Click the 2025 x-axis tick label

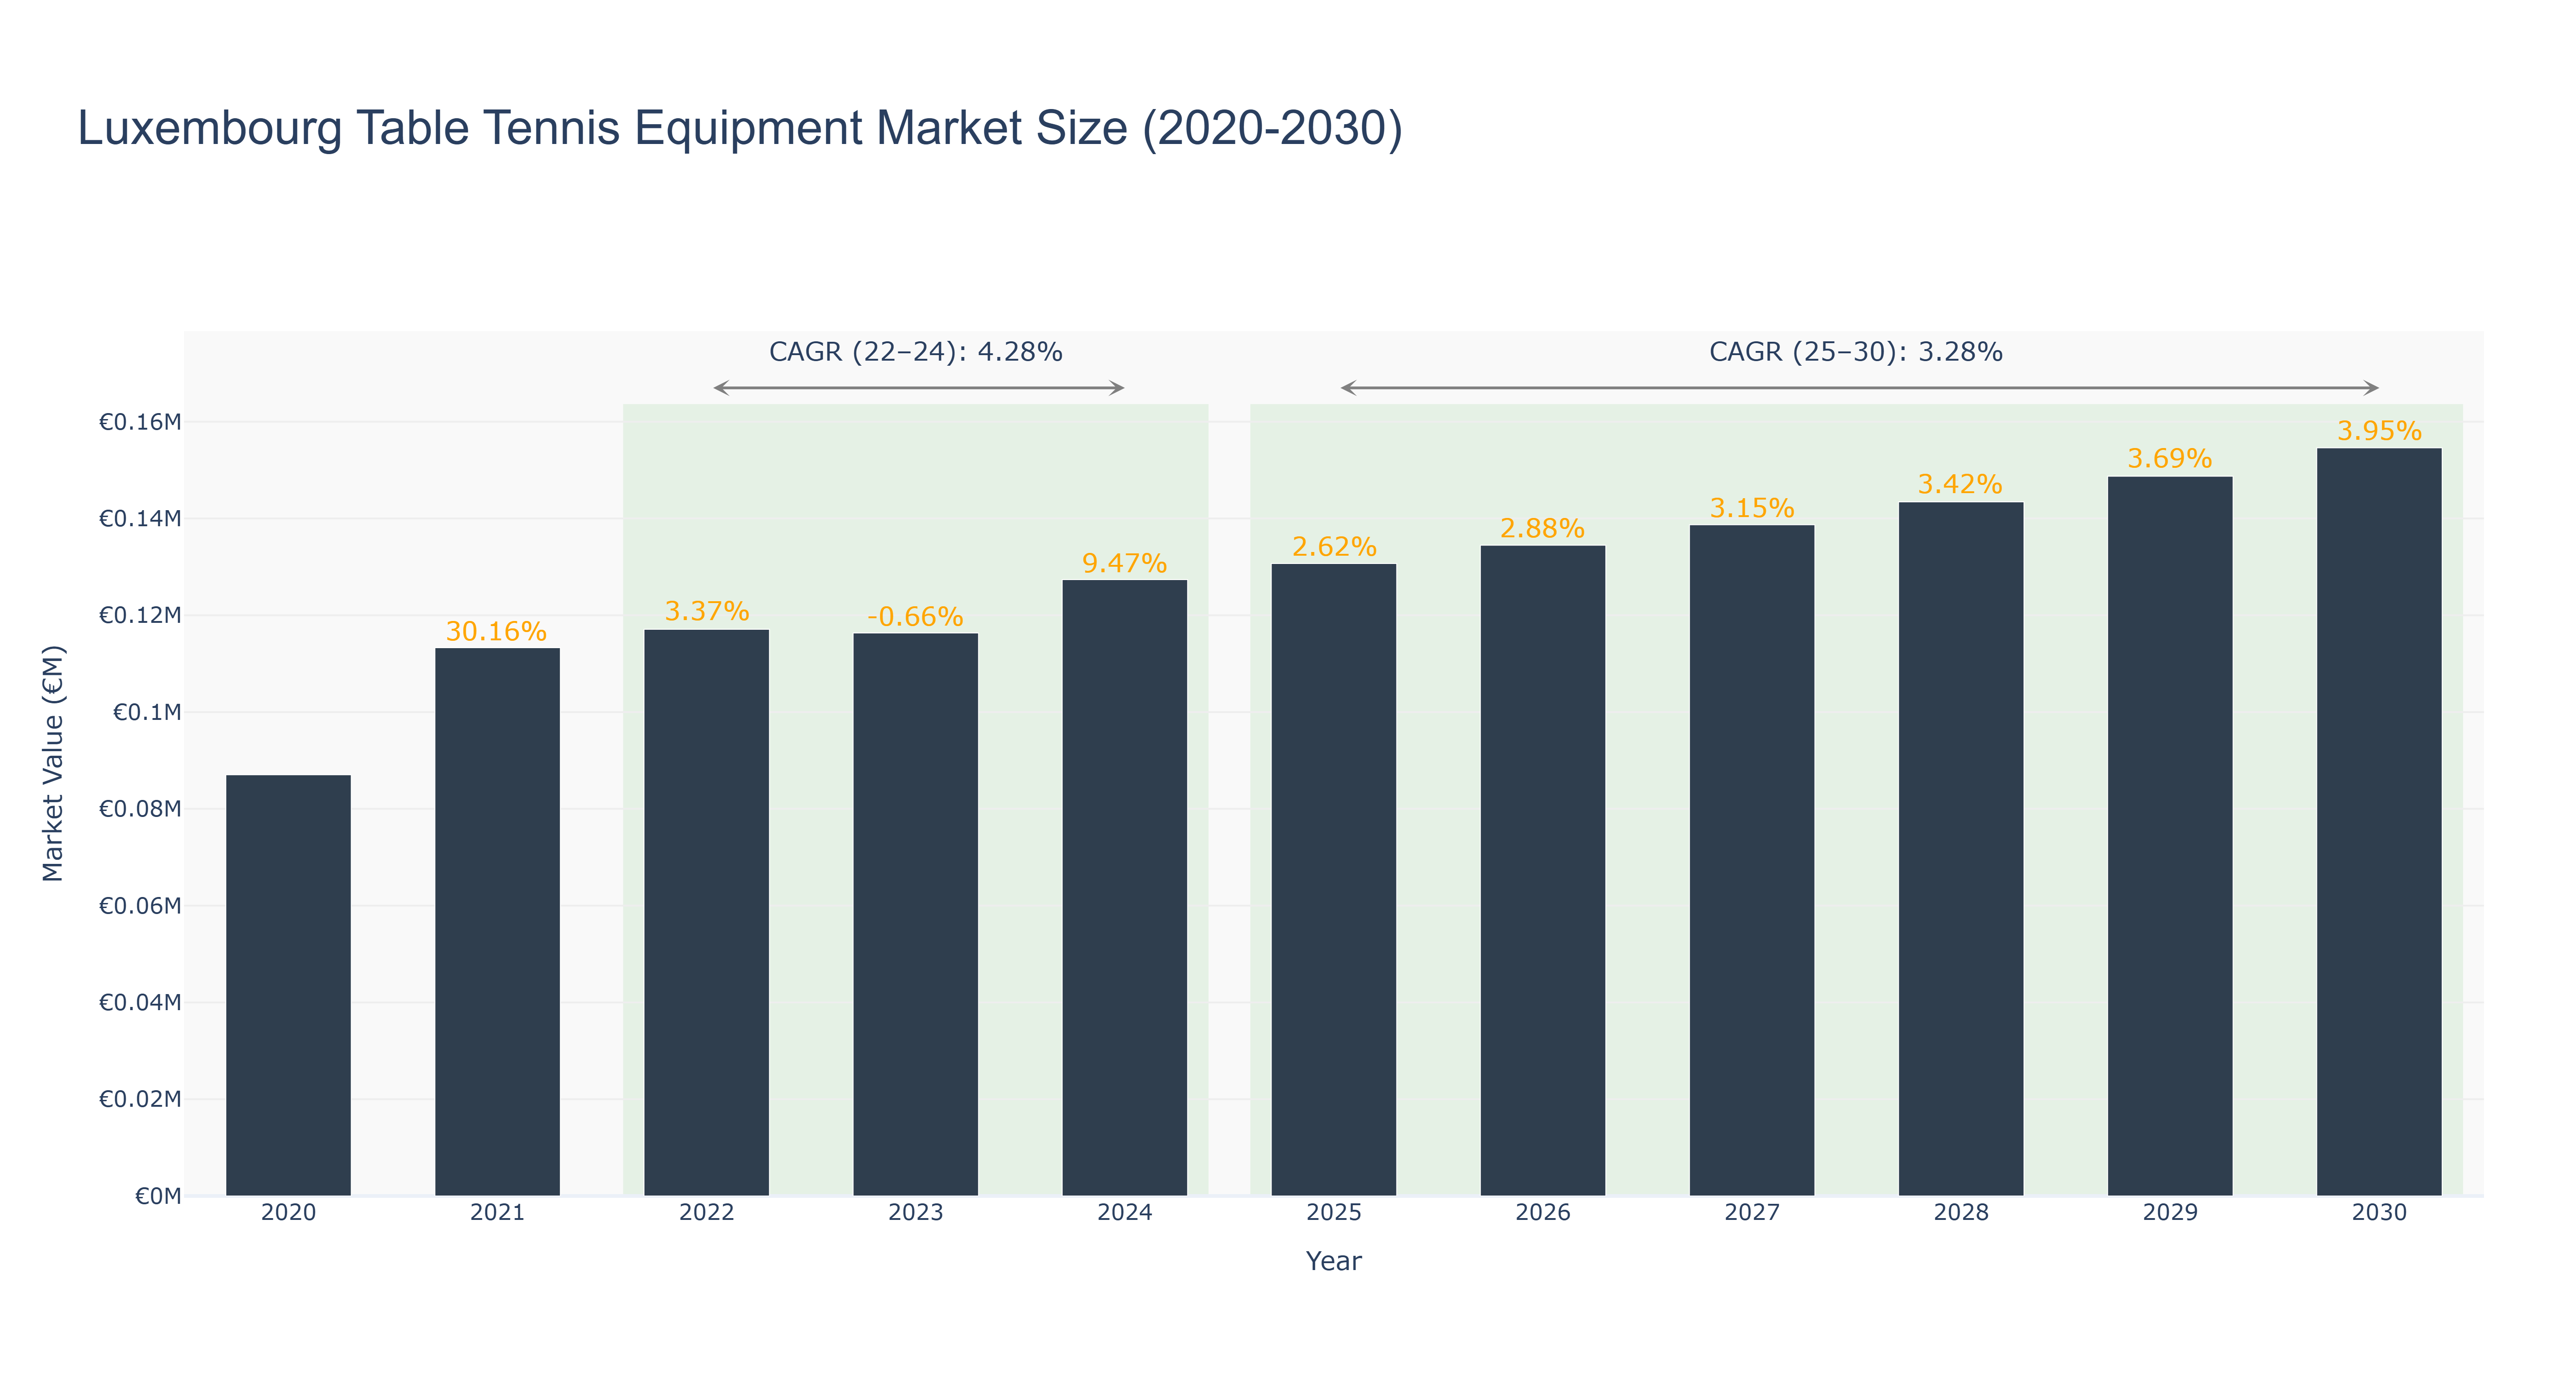(1333, 1213)
